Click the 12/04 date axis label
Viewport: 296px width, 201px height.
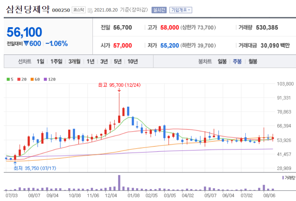coord(111,196)
